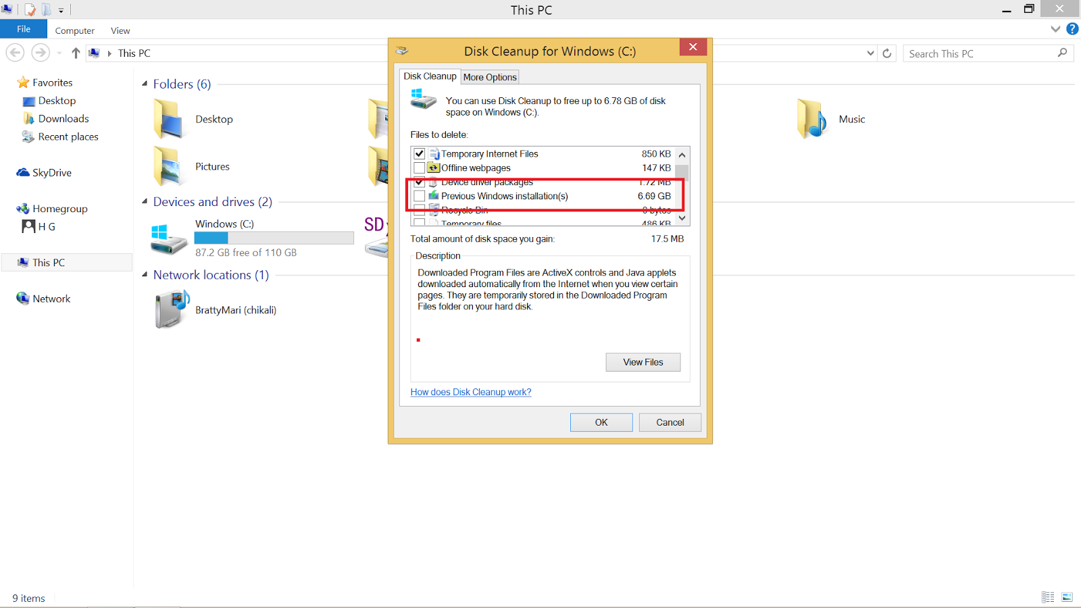1081x608 pixels.
Task: Enable deletion of Previous Windows installation(s)
Action: point(420,196)
